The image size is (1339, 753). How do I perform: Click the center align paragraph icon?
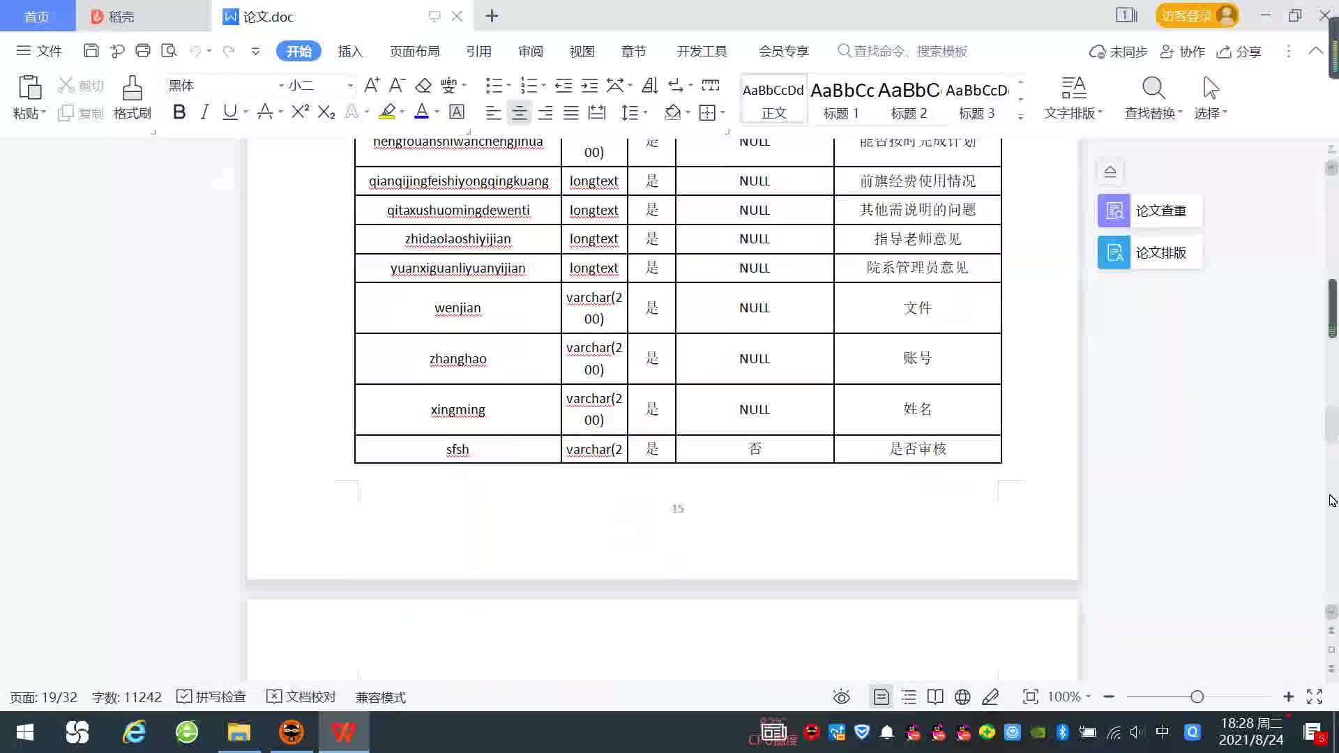[519, 112]
